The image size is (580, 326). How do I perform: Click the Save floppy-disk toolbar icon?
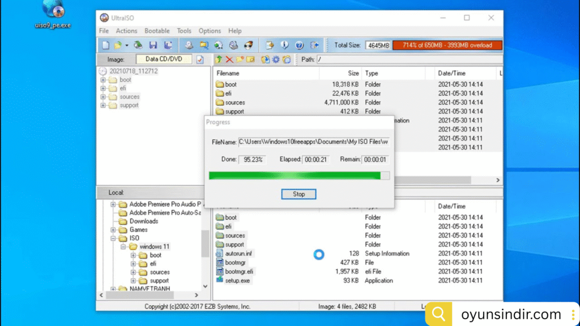point(153,45)
